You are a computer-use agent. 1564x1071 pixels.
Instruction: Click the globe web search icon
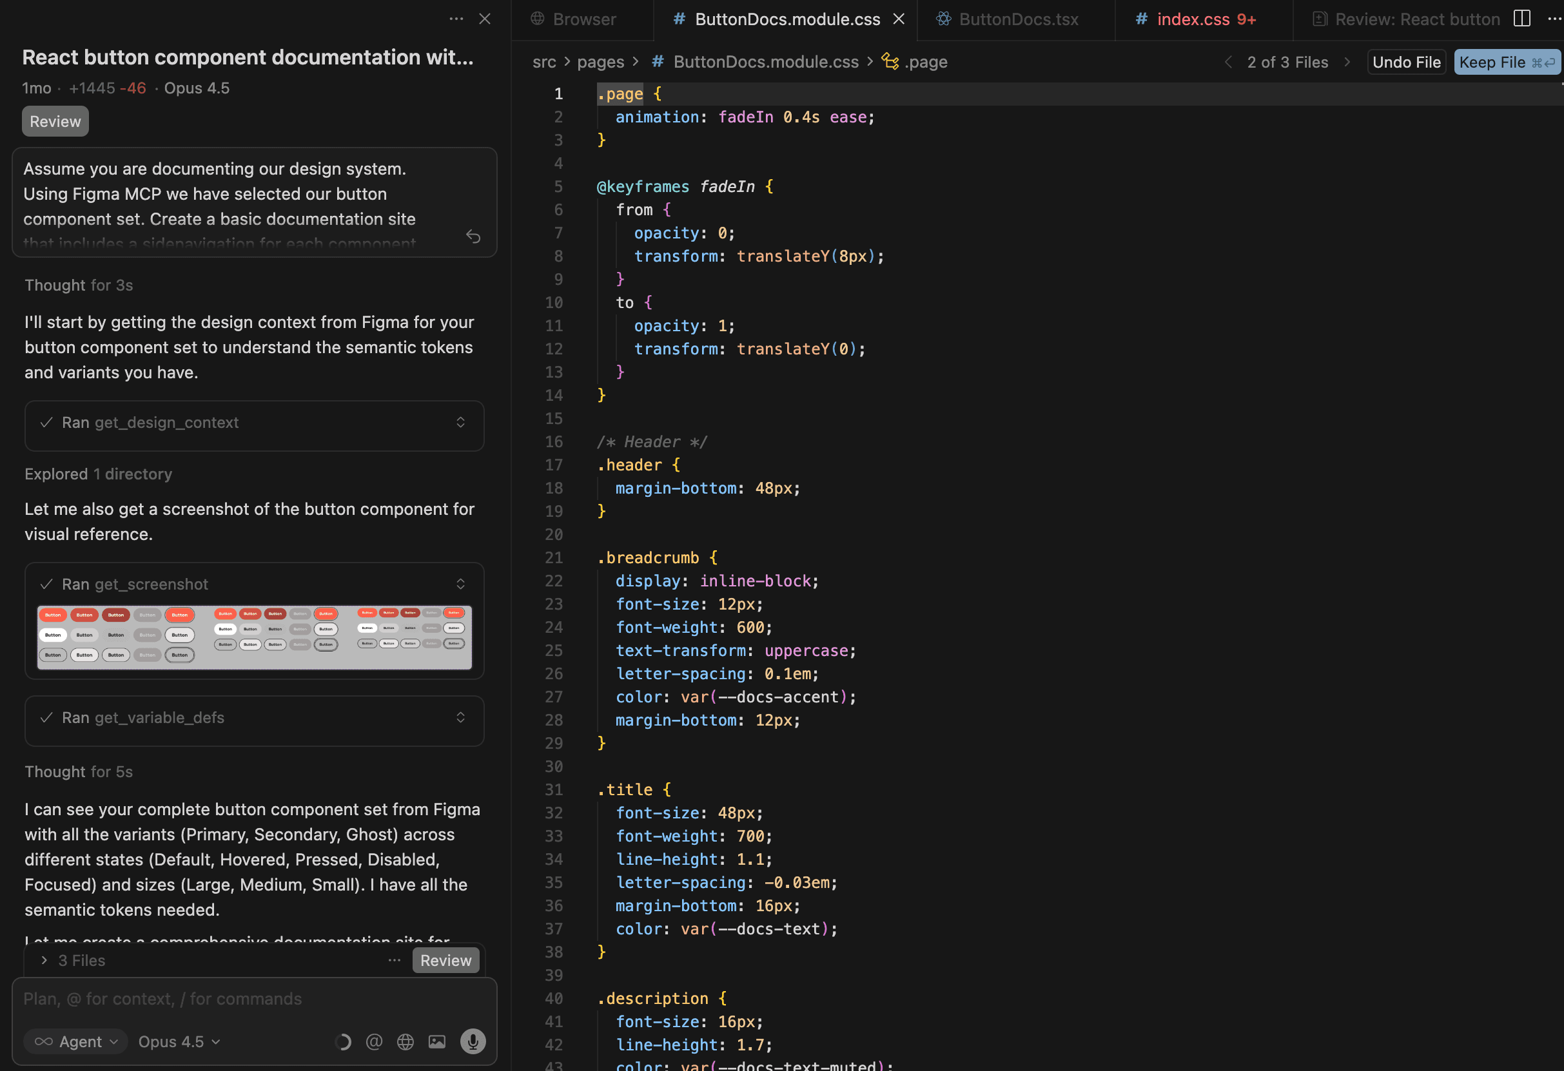coord(405,1041)
